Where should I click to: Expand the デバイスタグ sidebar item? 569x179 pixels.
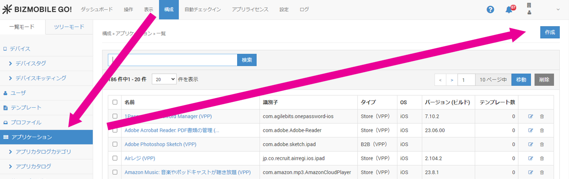[30, 64]
